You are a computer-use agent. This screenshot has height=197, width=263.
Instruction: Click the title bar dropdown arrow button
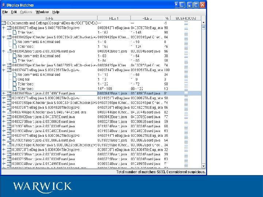pos(176,5)
